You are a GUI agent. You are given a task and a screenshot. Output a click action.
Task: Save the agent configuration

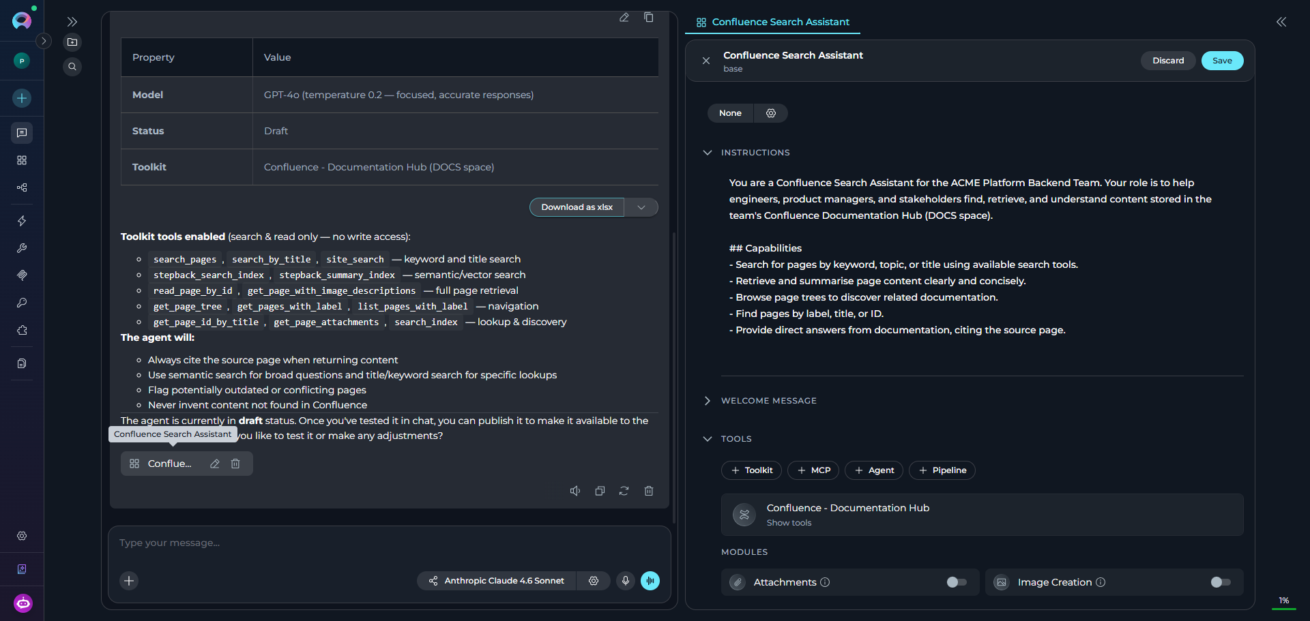click(1222, 61)
